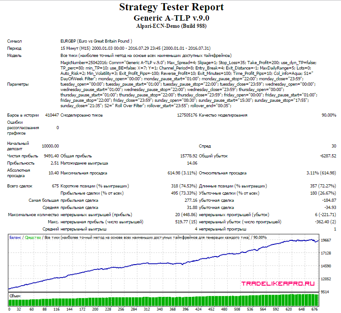
Task: Click the 20 (448.86) consecutive wins value
Action: (186, 215)
